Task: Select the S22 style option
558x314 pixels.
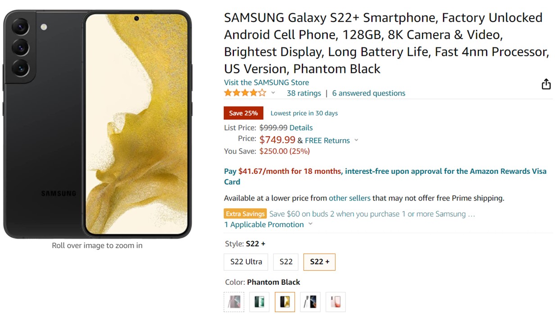Action: point(286,262)
